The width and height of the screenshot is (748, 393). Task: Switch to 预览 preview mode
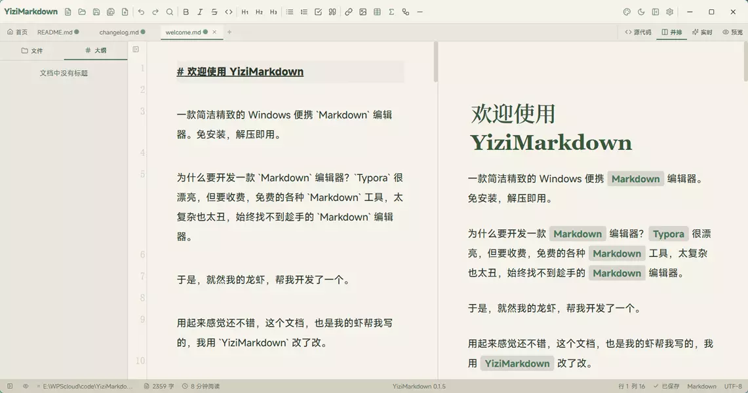coord(733,32)
